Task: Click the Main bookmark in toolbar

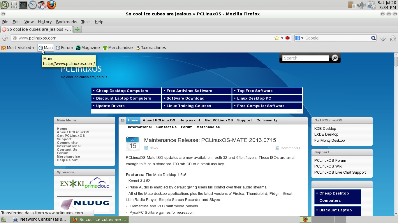Action: [46, 48]
